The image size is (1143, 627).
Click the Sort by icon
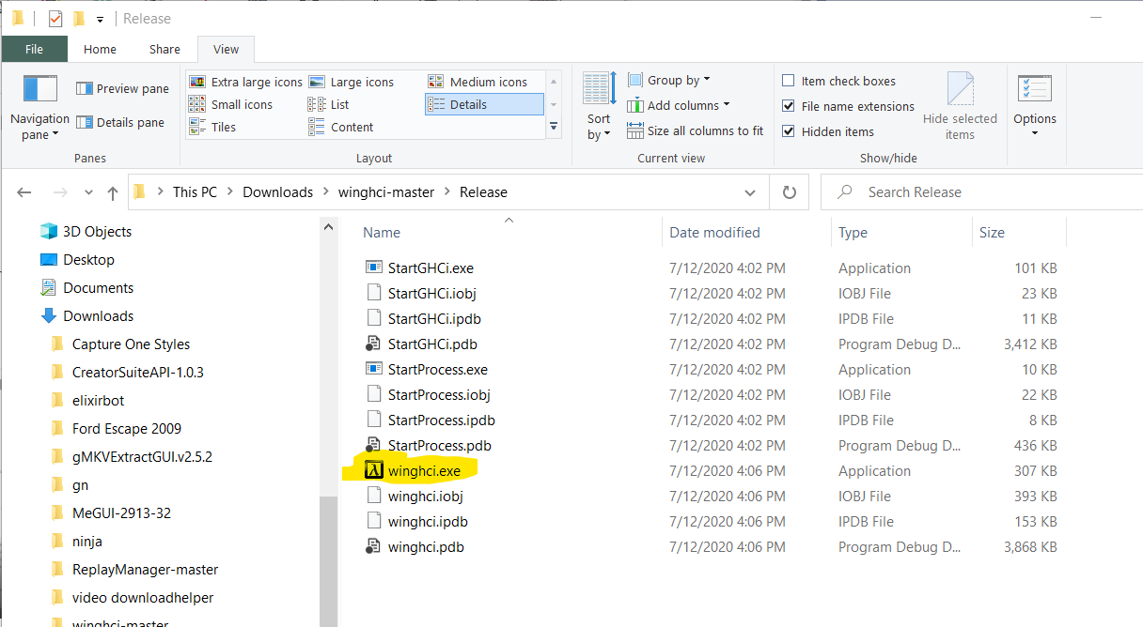(599, 90)
